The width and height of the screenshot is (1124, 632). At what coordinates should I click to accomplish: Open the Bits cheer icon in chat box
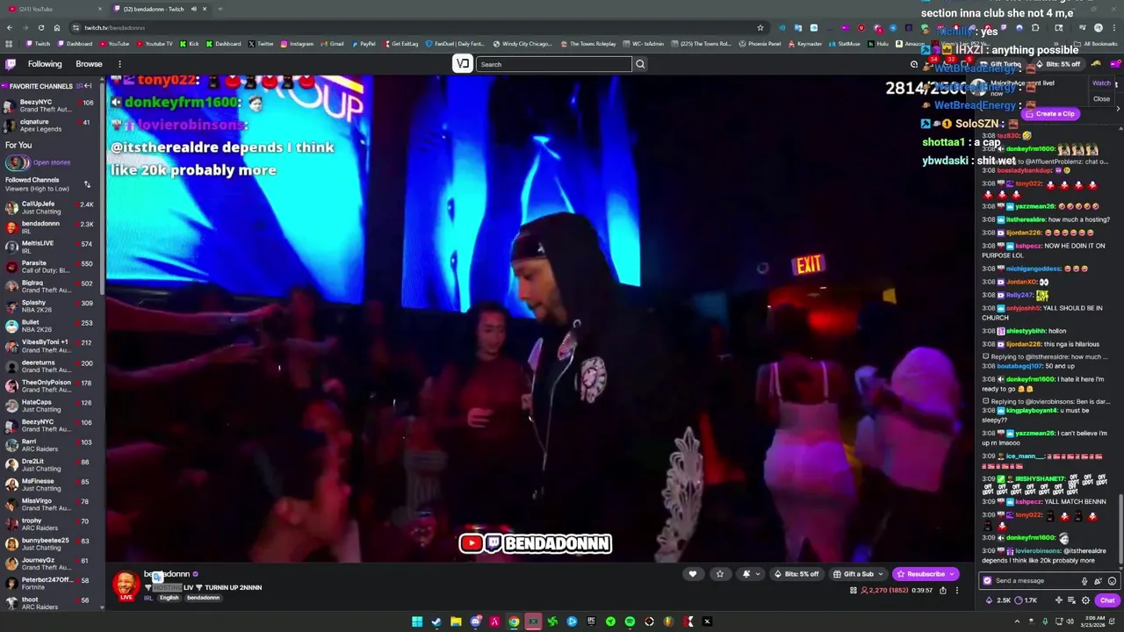[1098, 581]
